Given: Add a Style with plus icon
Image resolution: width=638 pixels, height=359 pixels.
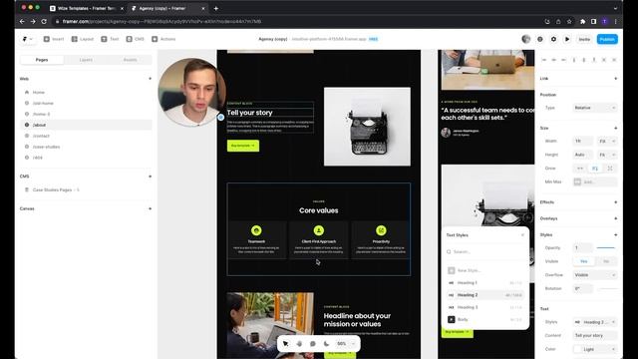Looking at the screenshot, I should [615, 235].
